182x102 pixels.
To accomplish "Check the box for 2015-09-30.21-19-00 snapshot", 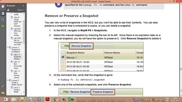I will pyautogui.click(x=63, y=62).
